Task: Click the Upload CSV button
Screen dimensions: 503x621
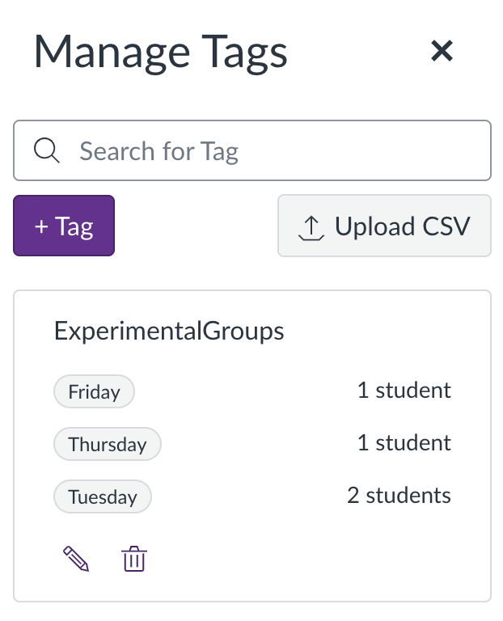Action: tap(384, 226)
